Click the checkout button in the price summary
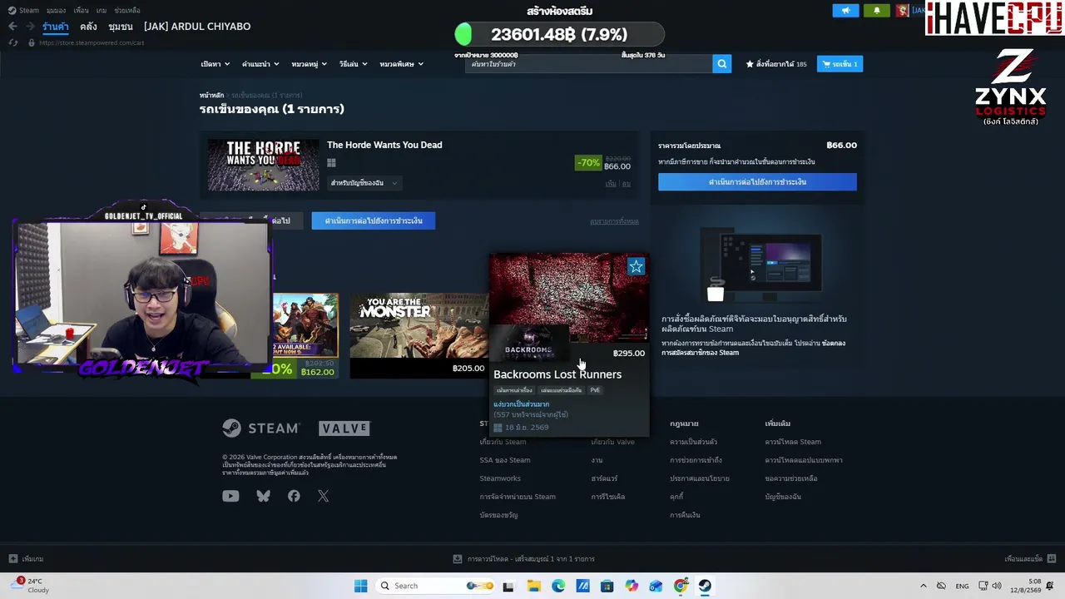Viewport: 1065px width, 599px height. [757, 182]
